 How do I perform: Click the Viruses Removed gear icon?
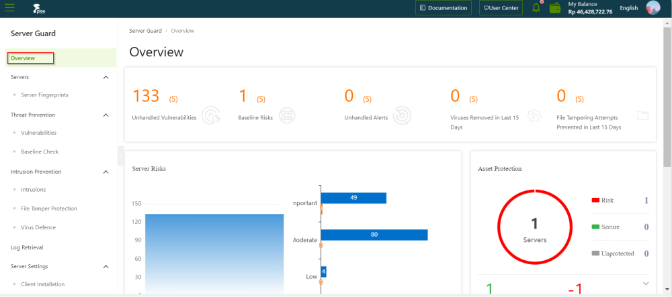coord(534,116)
